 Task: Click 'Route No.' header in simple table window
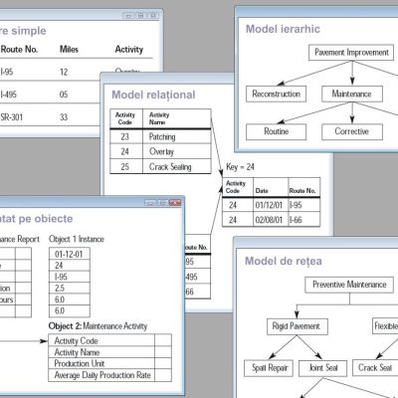[x=19, y=50]
